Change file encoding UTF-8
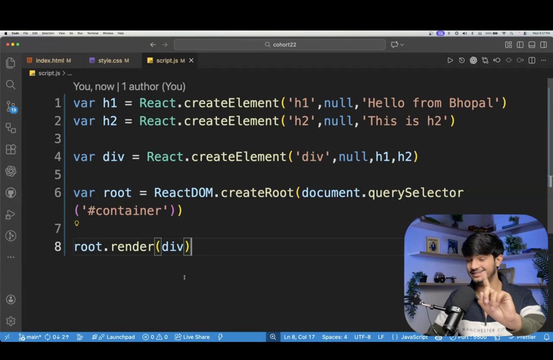553x360 pixels. tap(362, 337)
